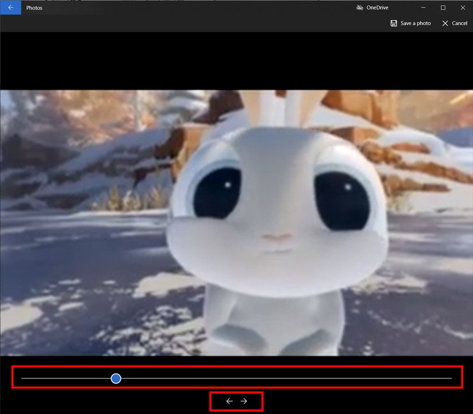The width and height of the screenshot is (473, 414).
Task: Click the far right end of the slider
Action: pos(450,378)
